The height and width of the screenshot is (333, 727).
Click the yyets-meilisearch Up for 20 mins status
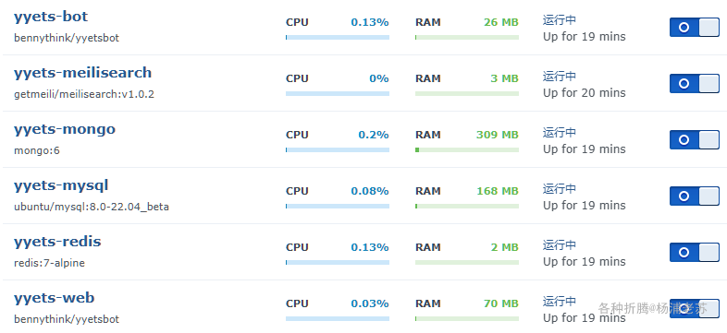click(x=585, y=93)
